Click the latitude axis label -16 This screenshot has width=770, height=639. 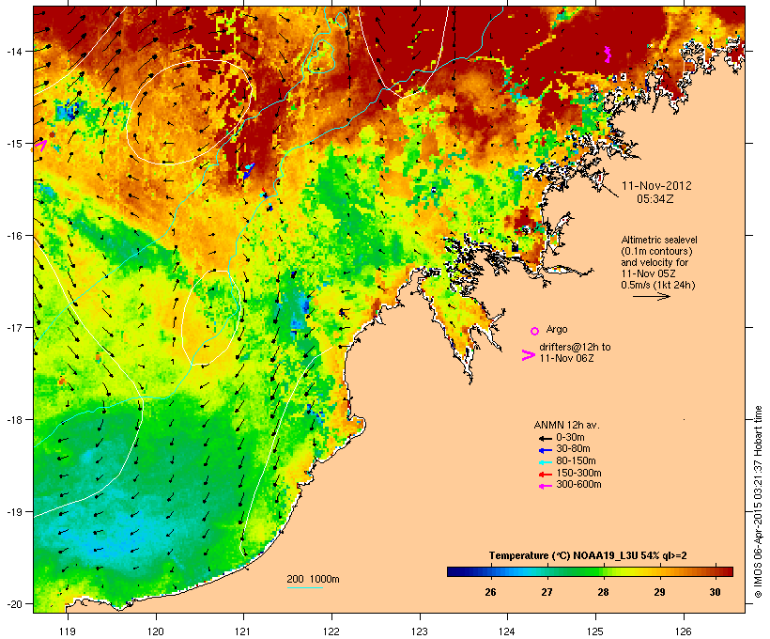pos(13,236)
